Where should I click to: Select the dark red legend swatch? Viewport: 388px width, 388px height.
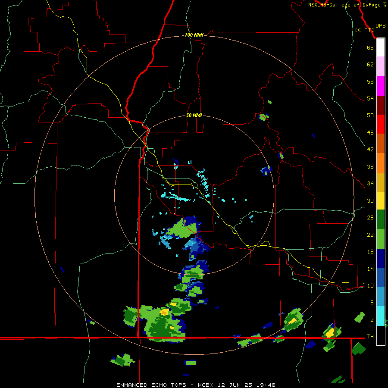point(381,105)
